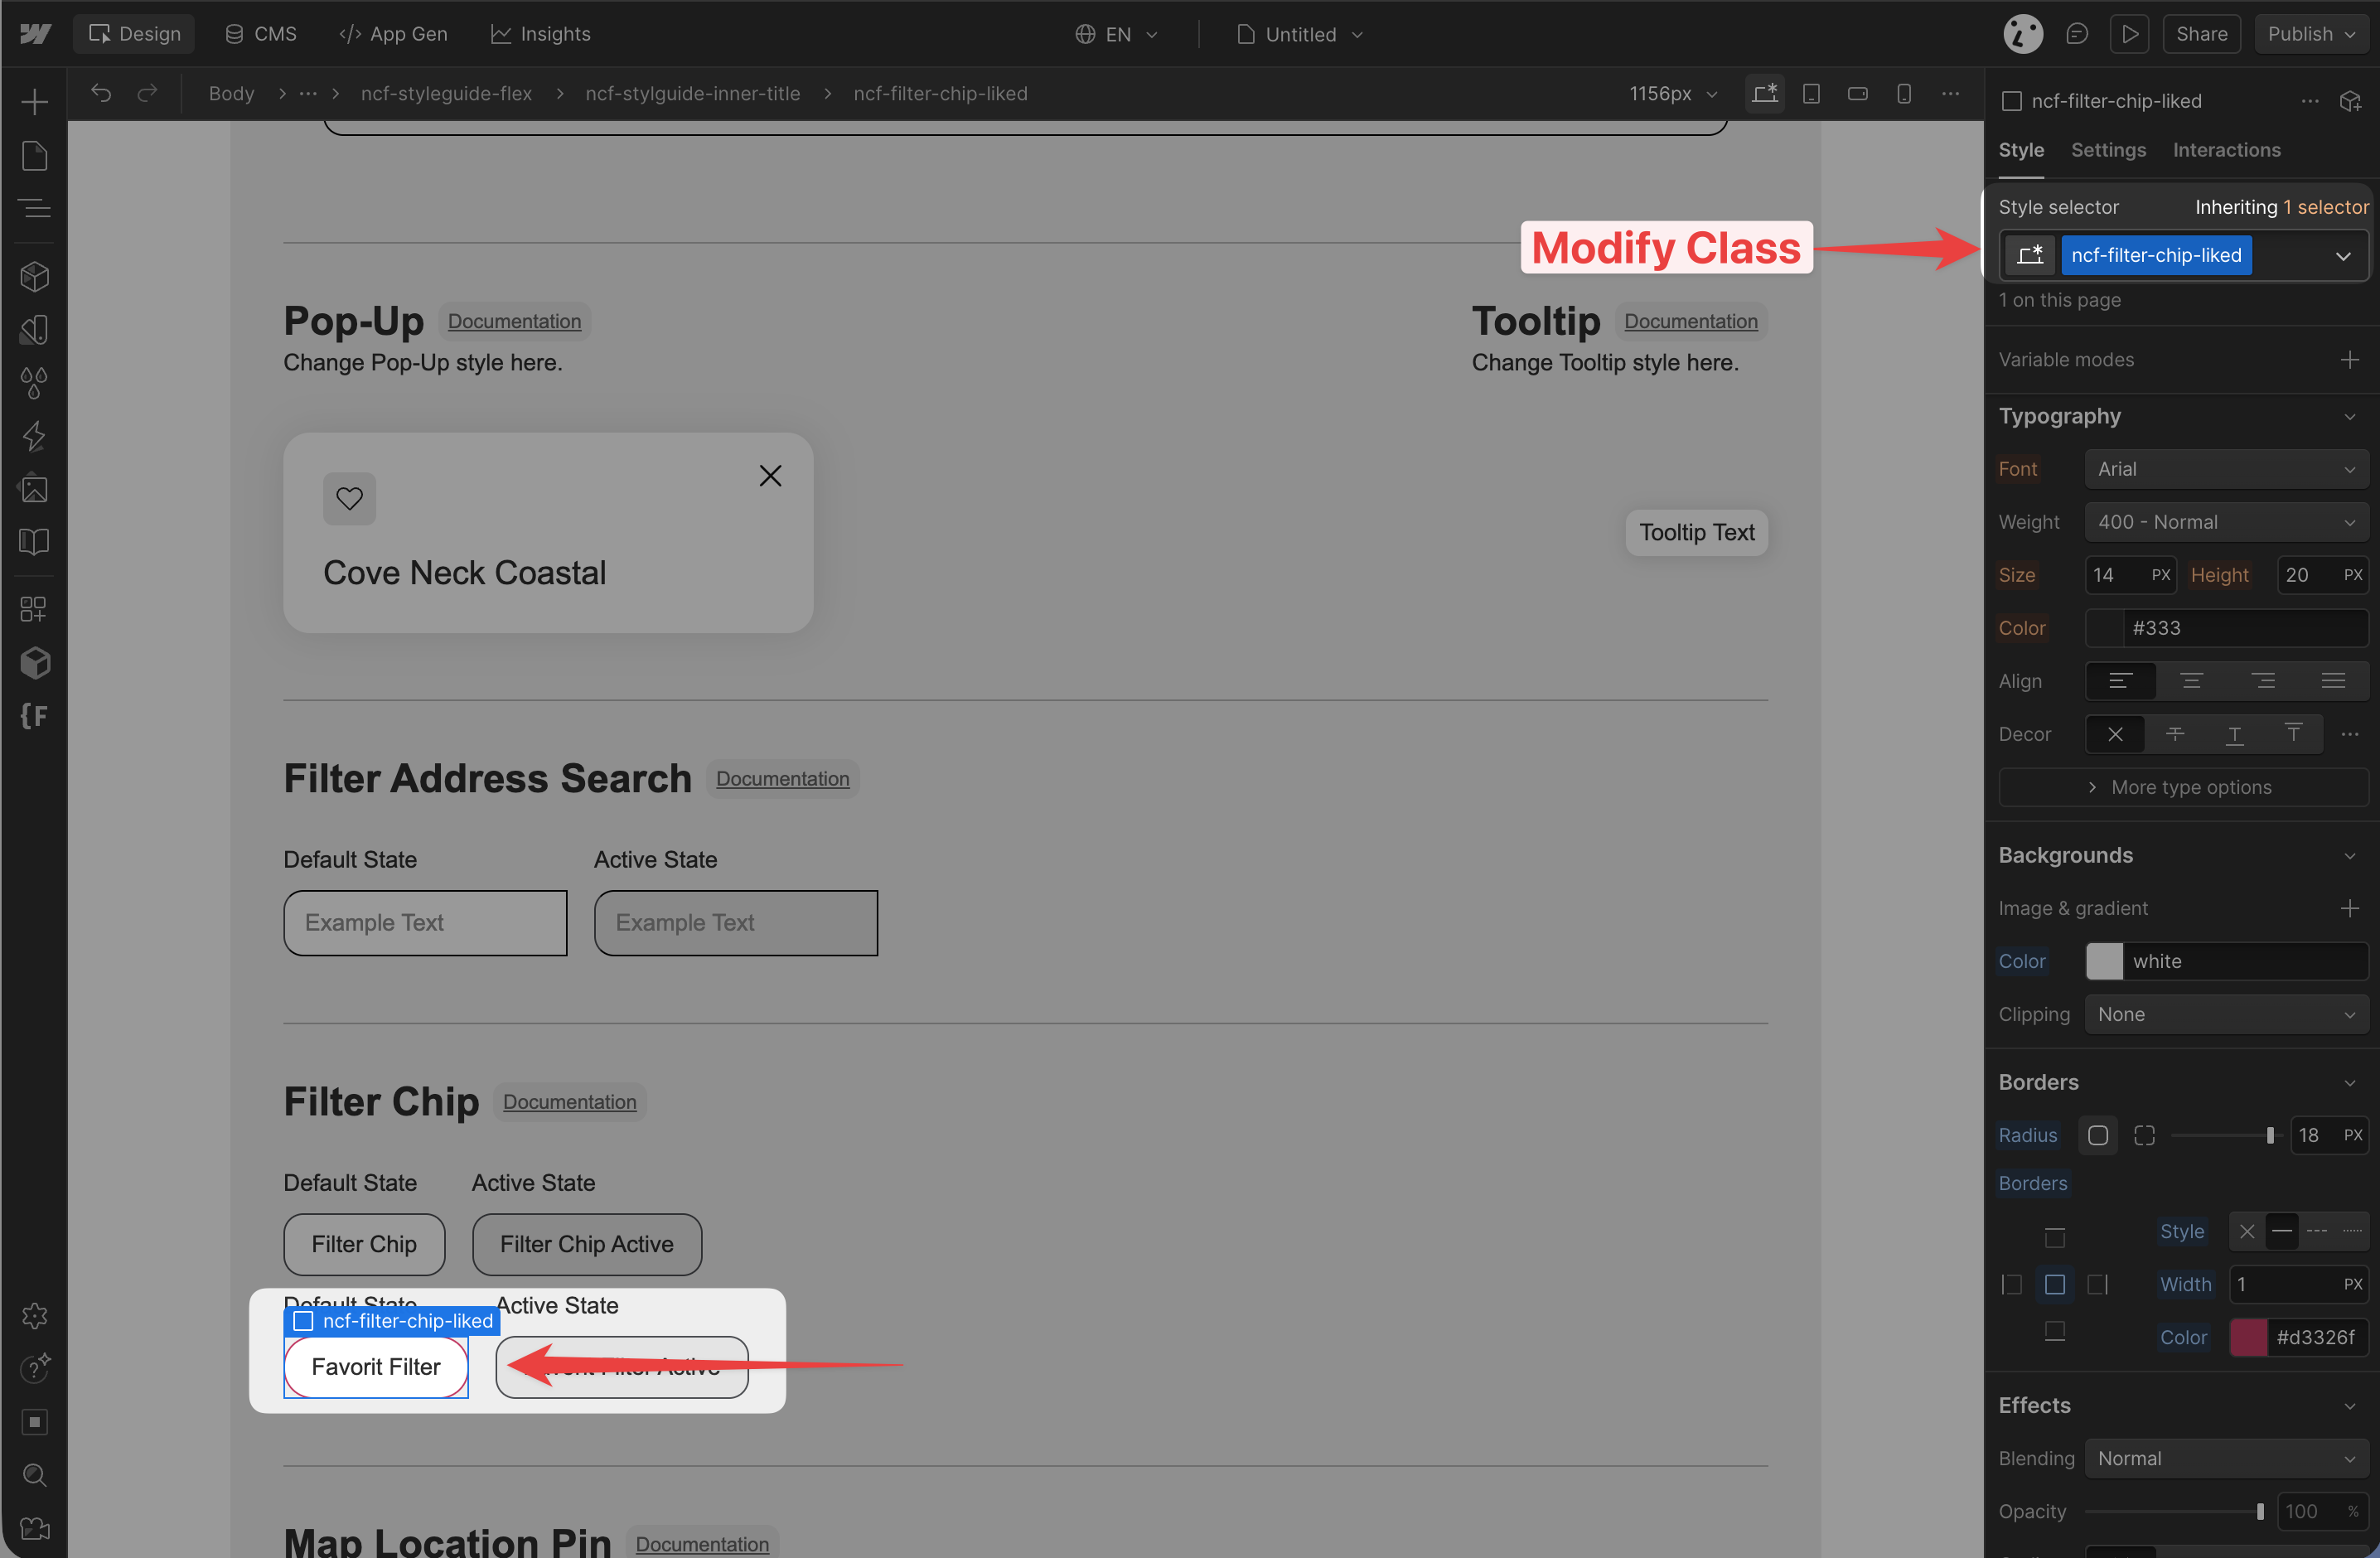Click the default state Example Text field
Screen dimensions: 2380x1558
click(425, 922)
